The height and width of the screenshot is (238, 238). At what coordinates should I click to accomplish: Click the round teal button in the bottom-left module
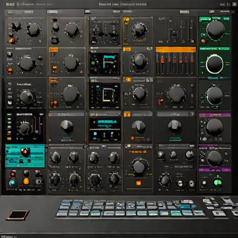pos(13,183)
